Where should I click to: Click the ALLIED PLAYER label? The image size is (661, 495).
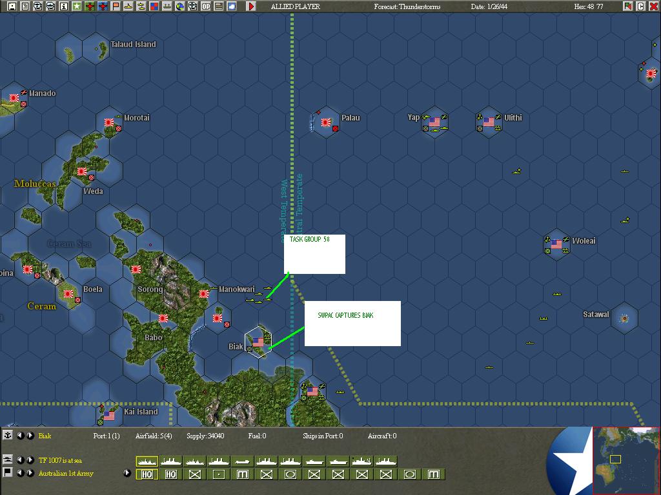point(296,6)
